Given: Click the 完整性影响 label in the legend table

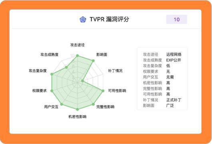Looking at the screenshot, I should point(152,88).
